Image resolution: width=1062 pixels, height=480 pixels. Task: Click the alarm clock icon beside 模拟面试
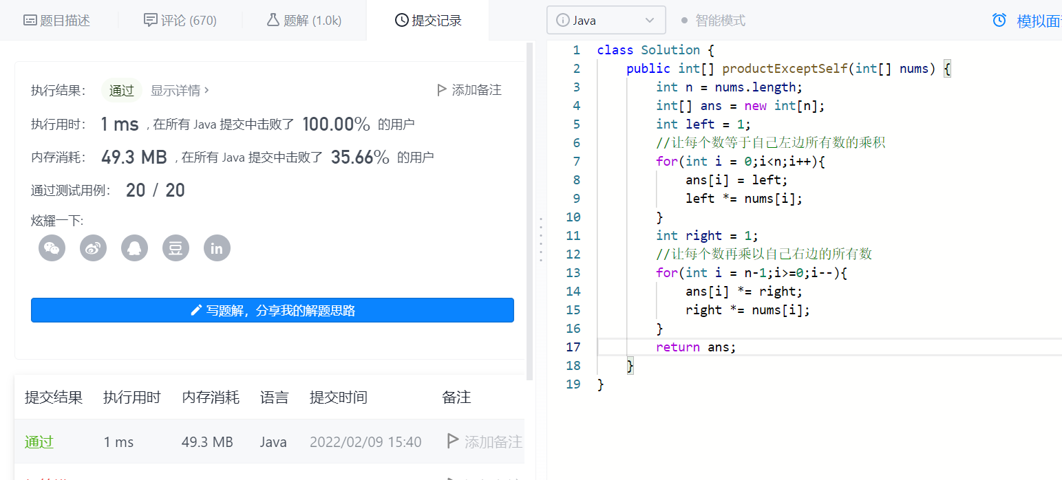point(999,21)
